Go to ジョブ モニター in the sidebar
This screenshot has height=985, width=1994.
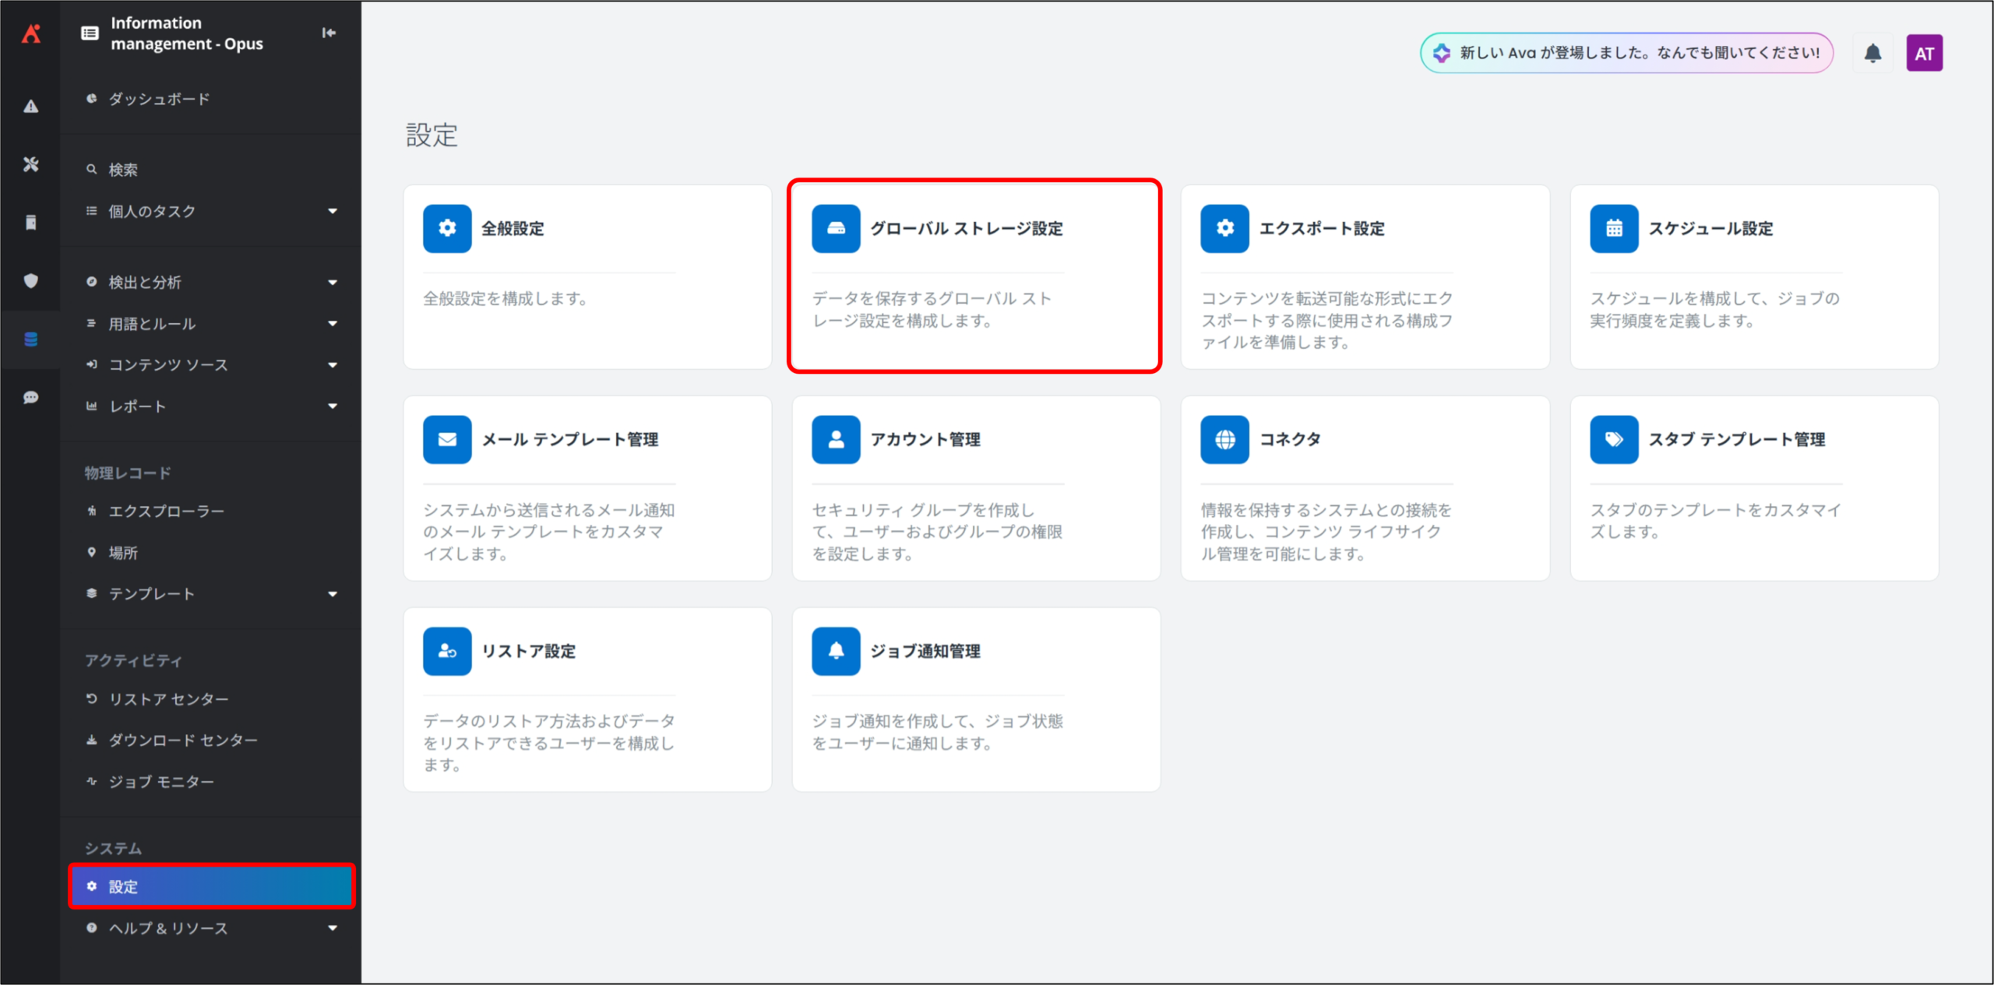pos(161,781)
